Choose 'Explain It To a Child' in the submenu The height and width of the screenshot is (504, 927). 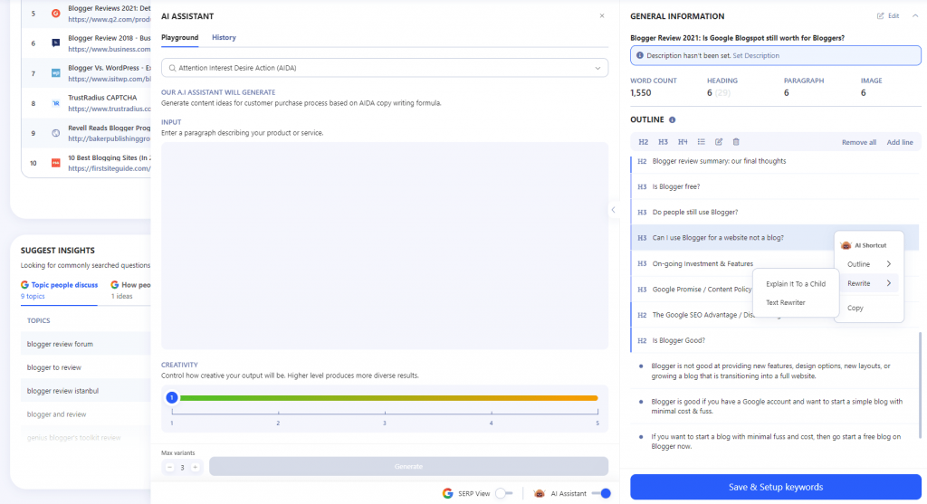pos(795,283)
